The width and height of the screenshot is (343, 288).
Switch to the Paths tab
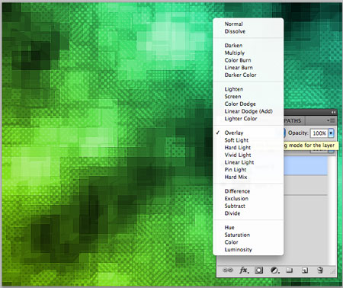coord(293,120)
